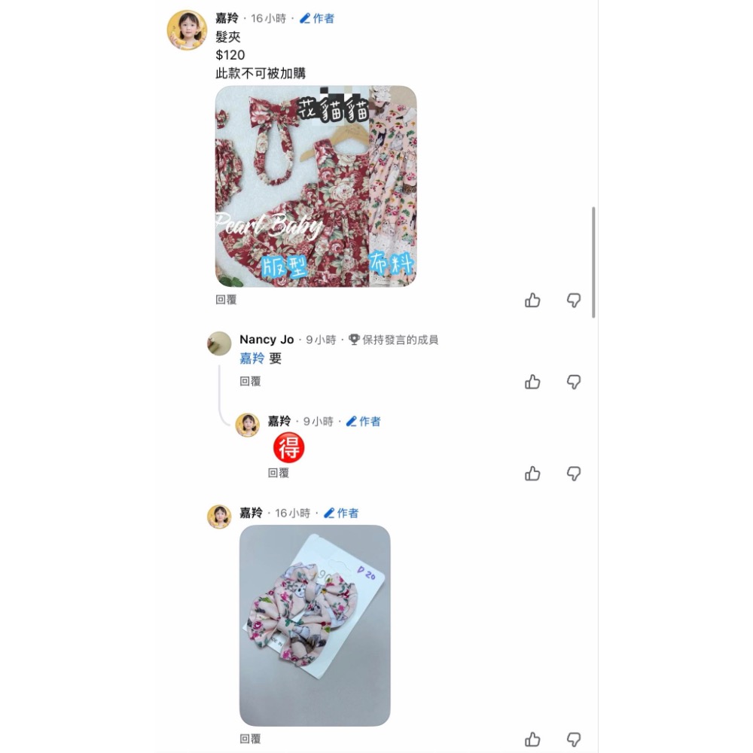Click the red 得 sticker
753x753 pixels.
tap(288, 447)
